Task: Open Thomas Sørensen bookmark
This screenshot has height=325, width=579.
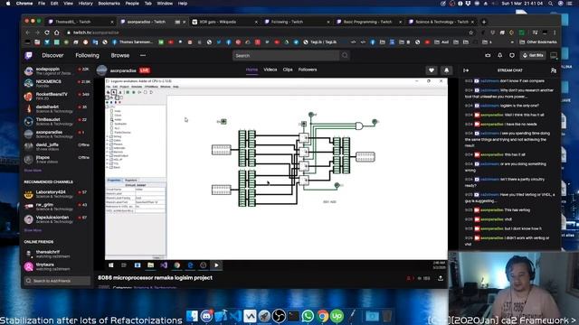Action: pos(133,42)
